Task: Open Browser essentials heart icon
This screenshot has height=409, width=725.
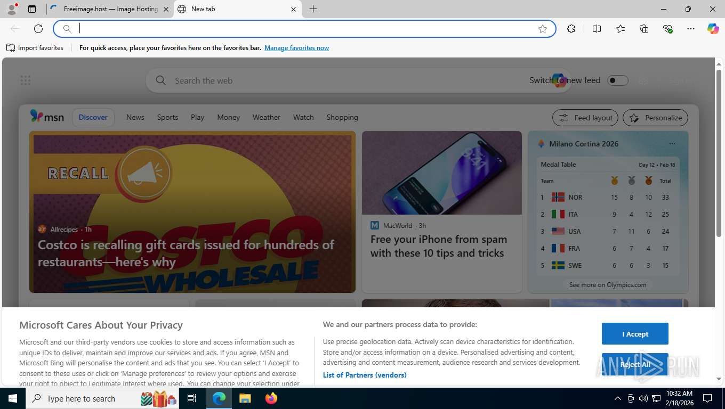Action: (667, 29)
